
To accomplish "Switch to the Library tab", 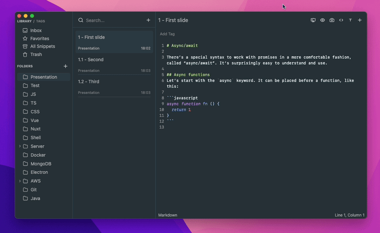I will pos(24,21).
